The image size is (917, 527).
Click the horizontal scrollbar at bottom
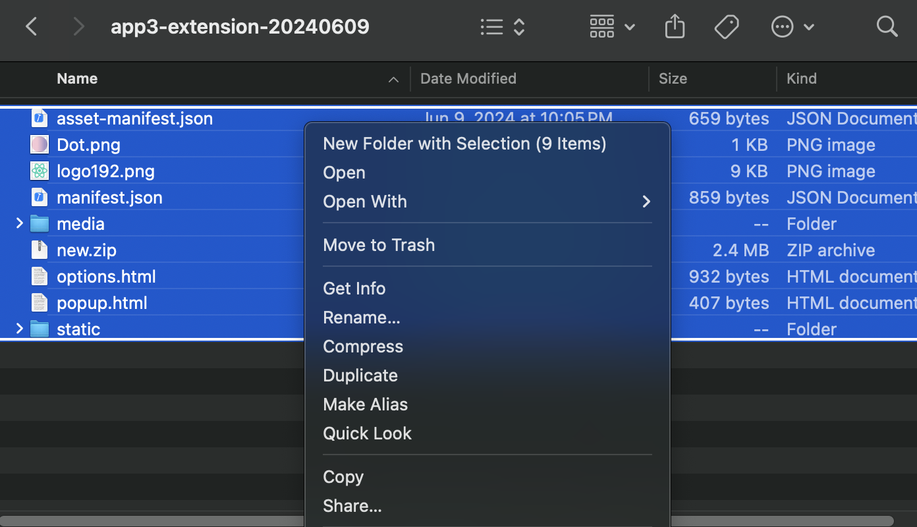coord(447,521)
